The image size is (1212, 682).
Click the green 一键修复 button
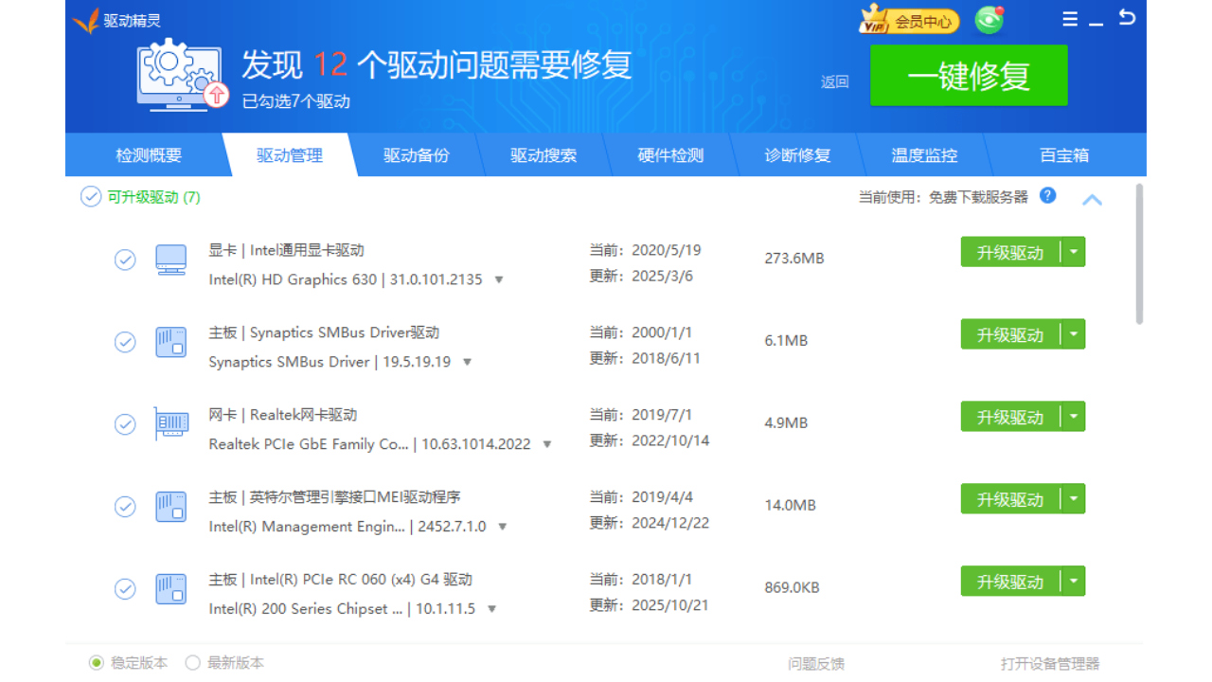(969, 76)
